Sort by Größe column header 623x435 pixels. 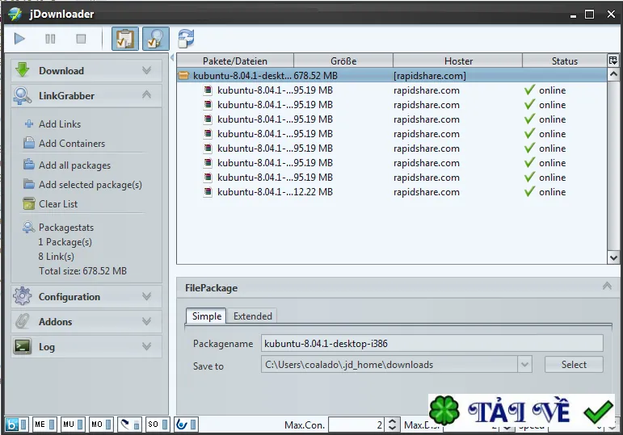tap(343, 61)
